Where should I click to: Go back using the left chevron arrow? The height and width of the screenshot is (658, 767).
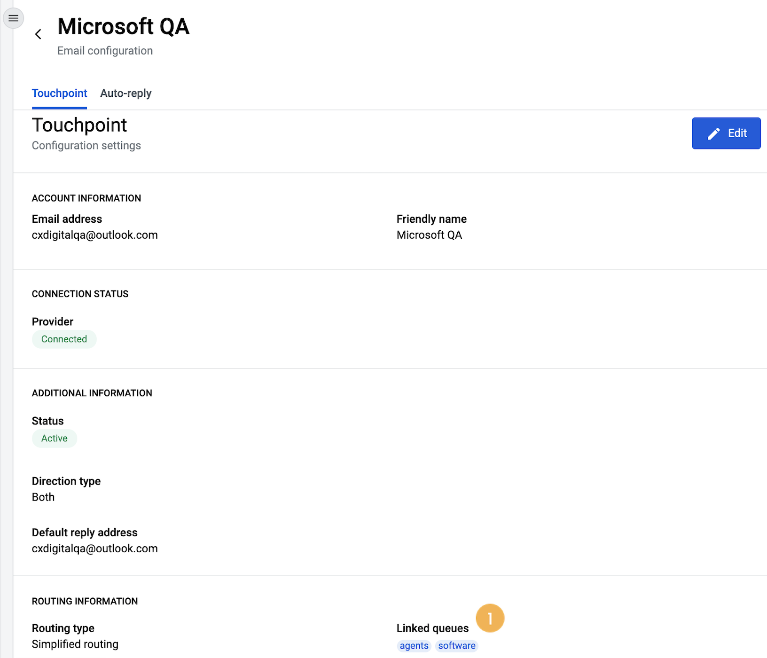click(39, 34)
